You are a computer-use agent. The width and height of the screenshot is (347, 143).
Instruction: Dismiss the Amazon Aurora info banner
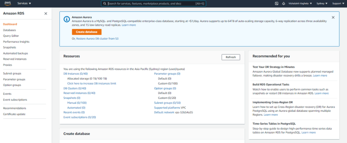coord(333,17)
